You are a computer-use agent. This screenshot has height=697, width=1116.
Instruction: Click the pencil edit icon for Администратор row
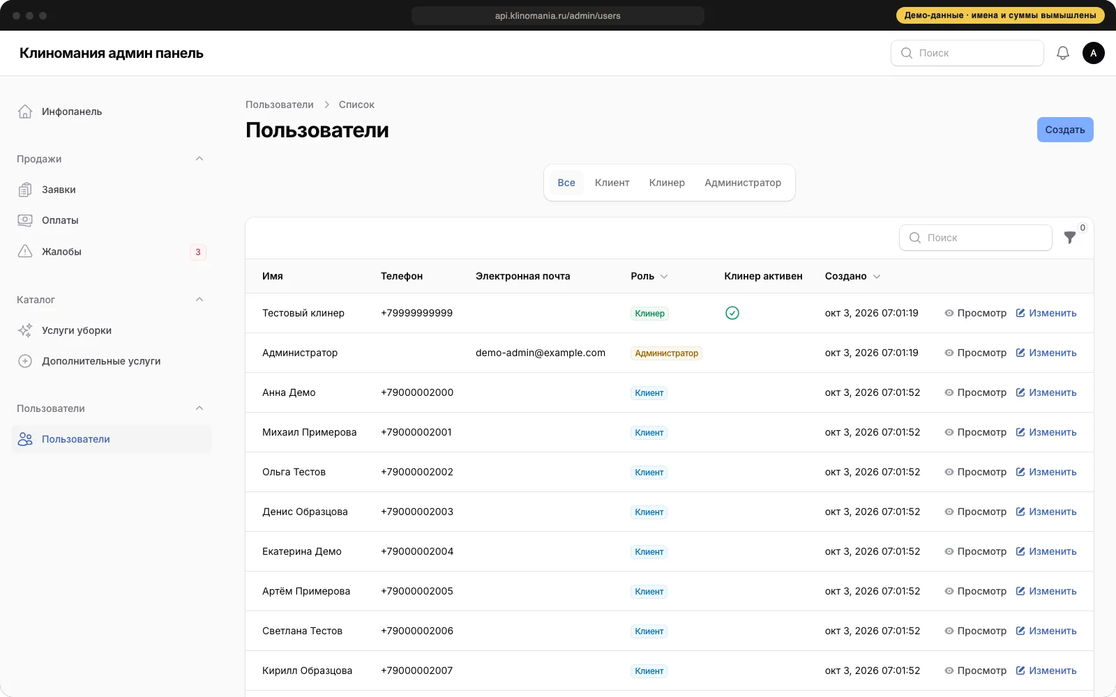1020,353
